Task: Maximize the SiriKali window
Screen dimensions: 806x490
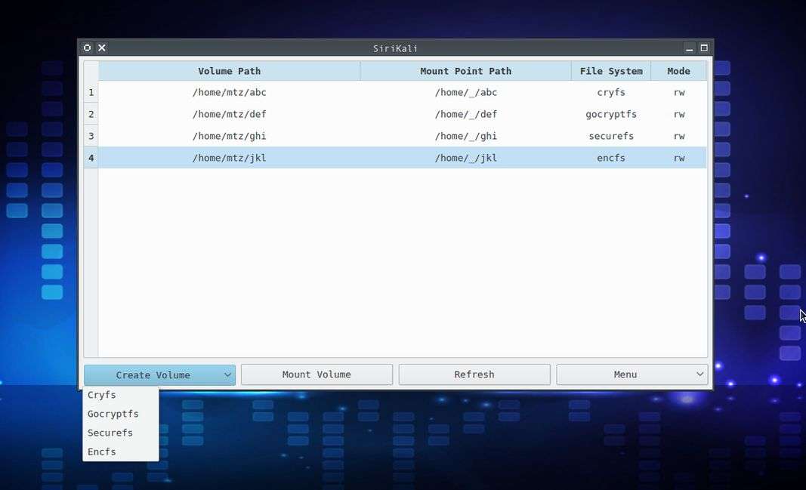Action: pos(704,48)
